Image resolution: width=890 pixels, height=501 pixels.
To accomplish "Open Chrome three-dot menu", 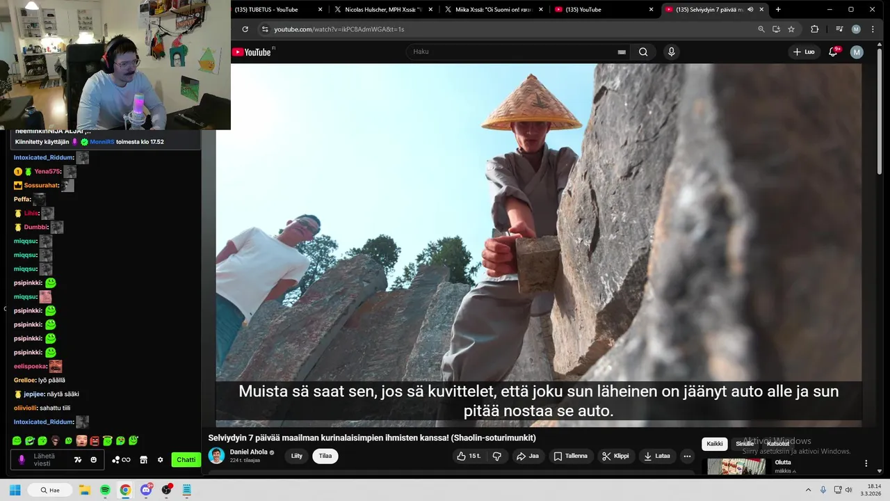I will tap(873, 29).
